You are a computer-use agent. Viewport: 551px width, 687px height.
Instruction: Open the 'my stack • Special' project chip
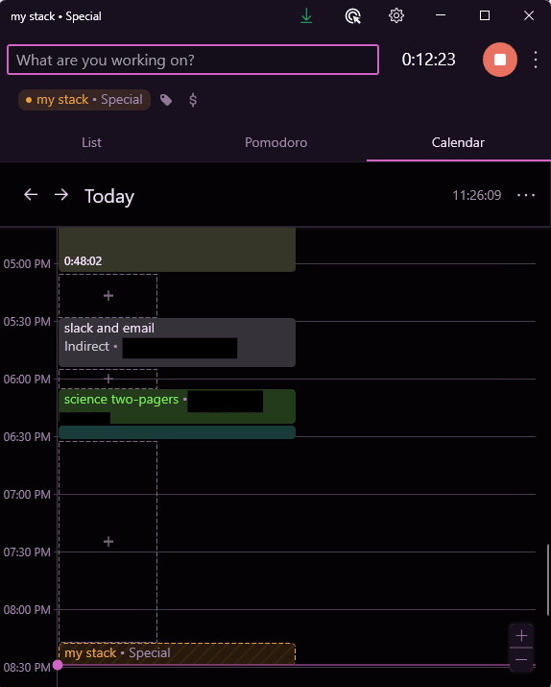pos(84,100)
